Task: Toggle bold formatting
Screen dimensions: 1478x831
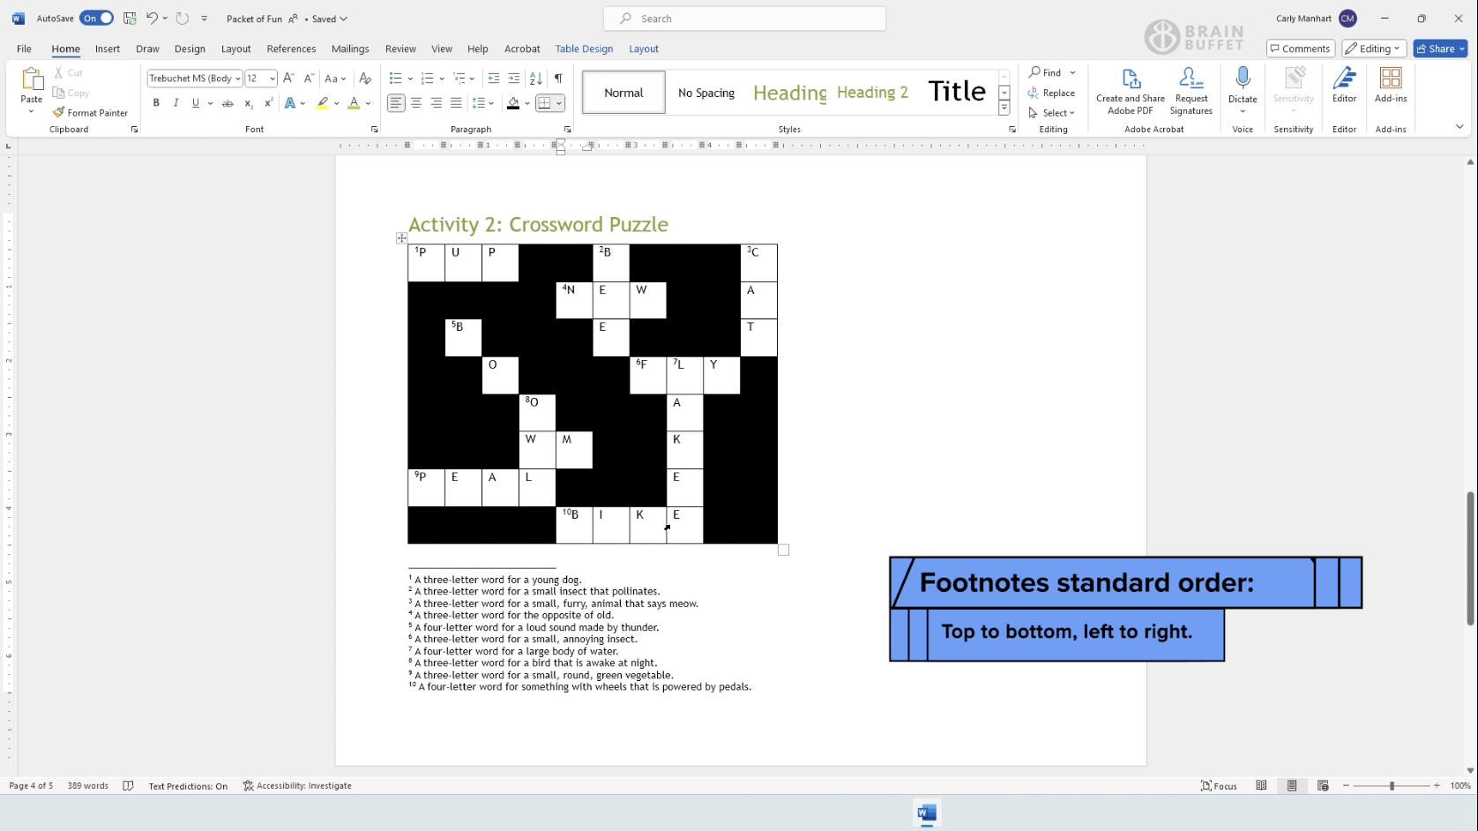Action: [x=156, y=103]
